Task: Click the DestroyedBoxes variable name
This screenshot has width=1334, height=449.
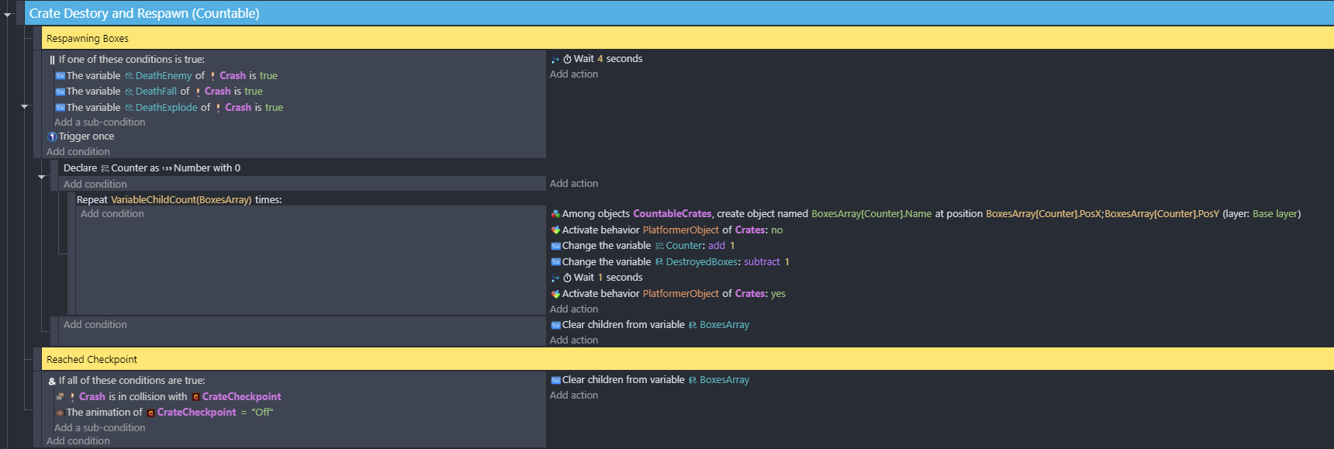Action: 701,262
